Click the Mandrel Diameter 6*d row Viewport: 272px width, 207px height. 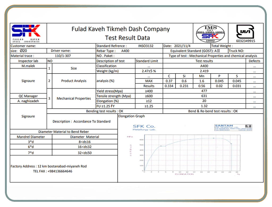click(31, 147)
